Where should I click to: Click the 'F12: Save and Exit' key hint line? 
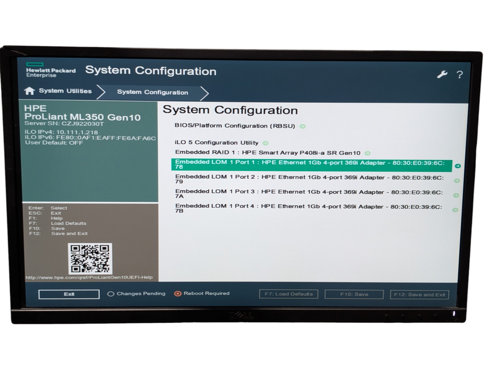(x=58, y=234)
